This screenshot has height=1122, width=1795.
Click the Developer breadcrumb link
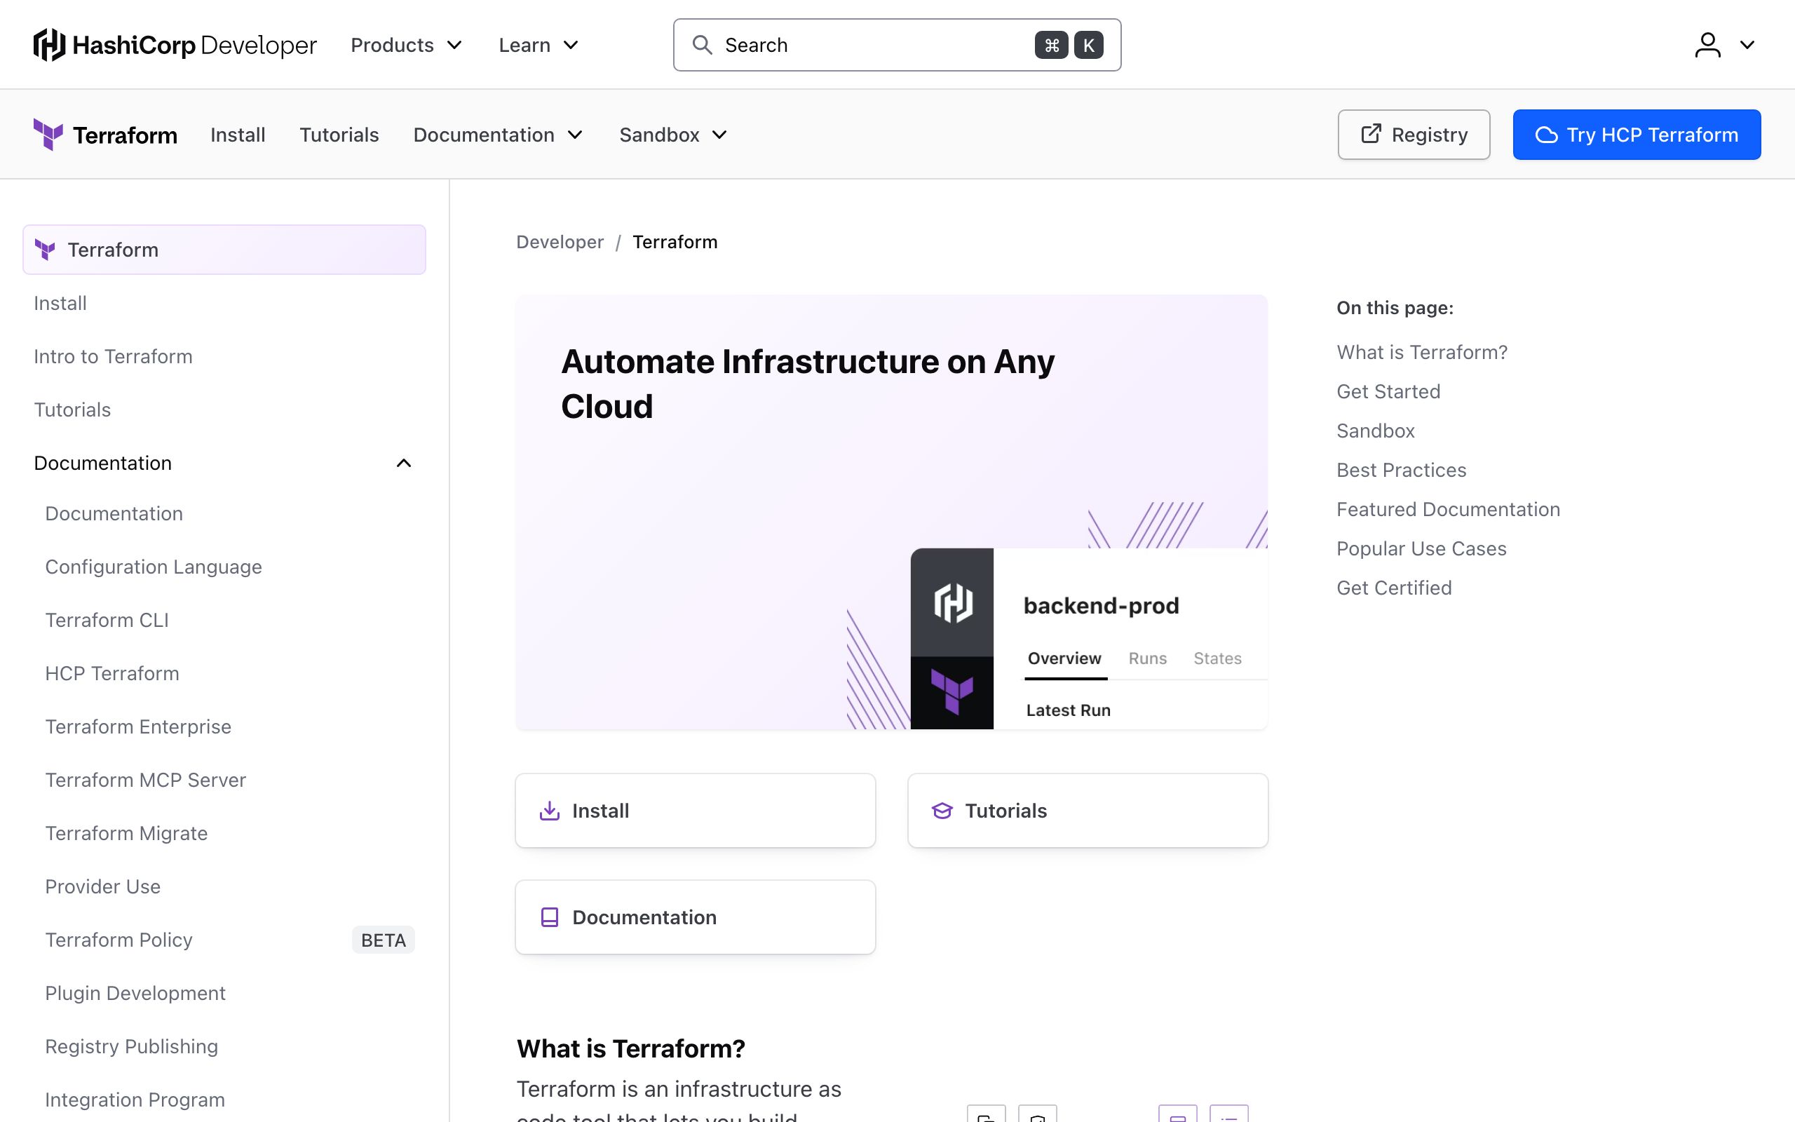tap(560, 242)
